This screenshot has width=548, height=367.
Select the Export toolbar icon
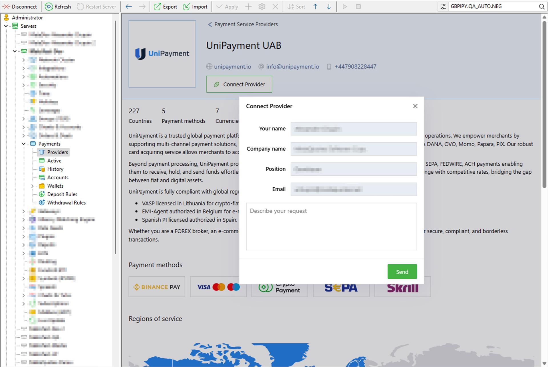[x=157, y=6]
